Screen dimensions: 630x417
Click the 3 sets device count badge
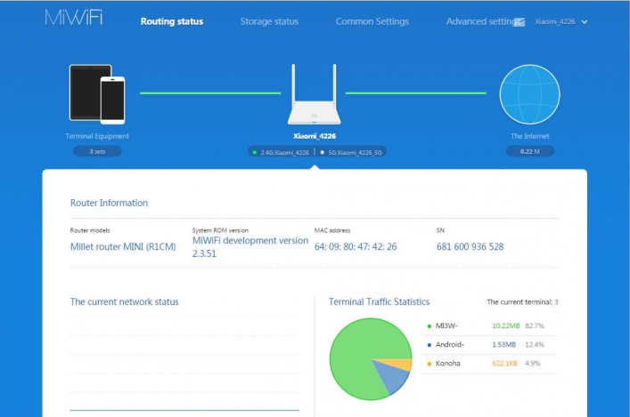(97, 151)
